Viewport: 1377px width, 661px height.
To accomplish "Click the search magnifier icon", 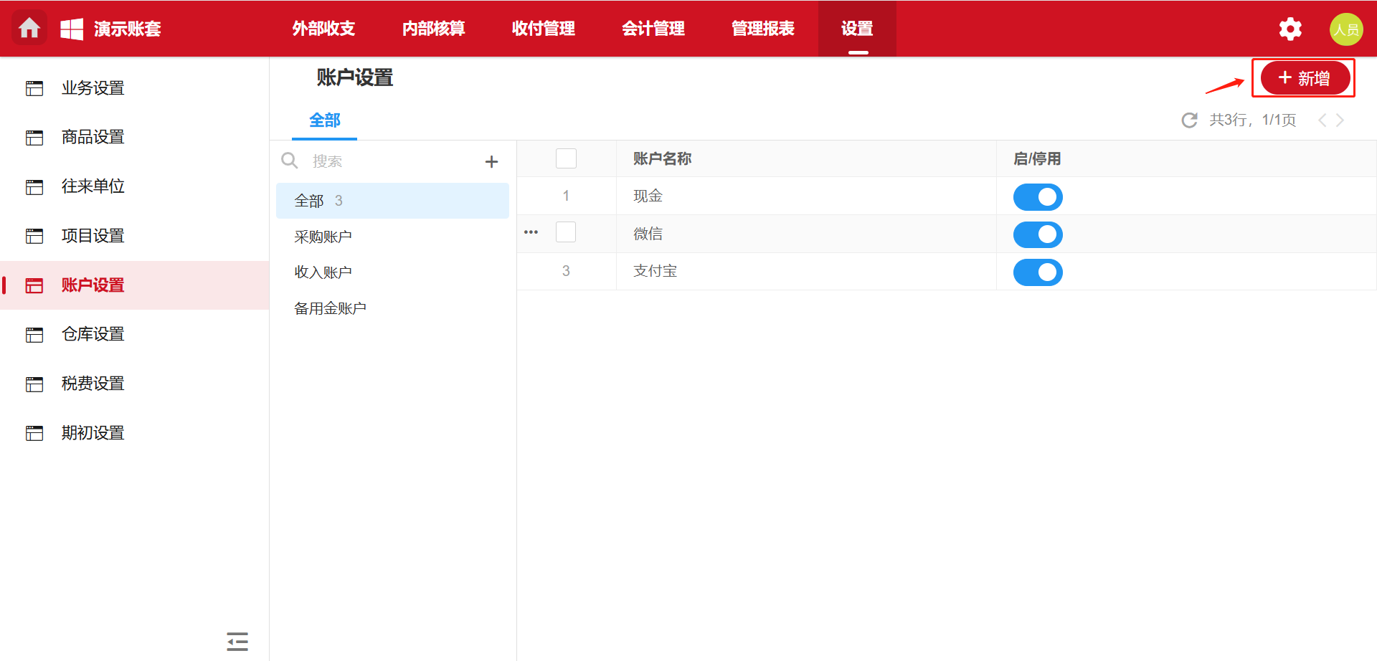I will 290,161.
